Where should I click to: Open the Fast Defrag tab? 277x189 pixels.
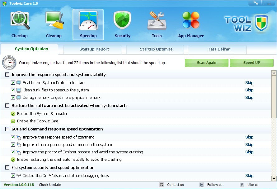pyautogui.click(x=218, y=49)
